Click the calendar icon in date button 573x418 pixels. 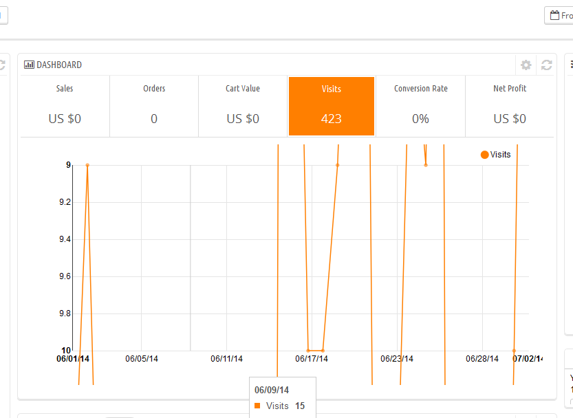point(554,15)
